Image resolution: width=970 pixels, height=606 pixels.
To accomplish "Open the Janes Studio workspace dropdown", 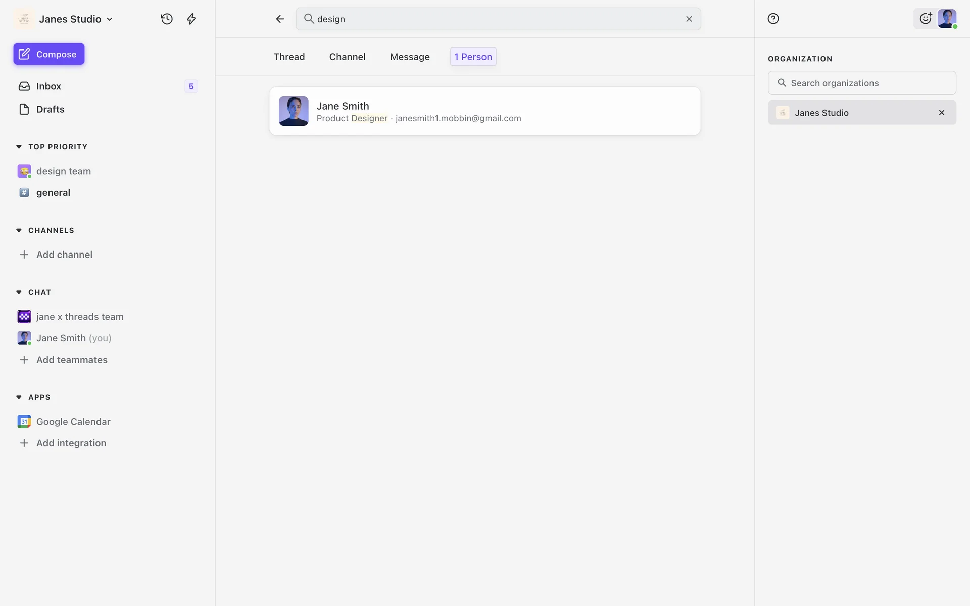I will point(76,19).
